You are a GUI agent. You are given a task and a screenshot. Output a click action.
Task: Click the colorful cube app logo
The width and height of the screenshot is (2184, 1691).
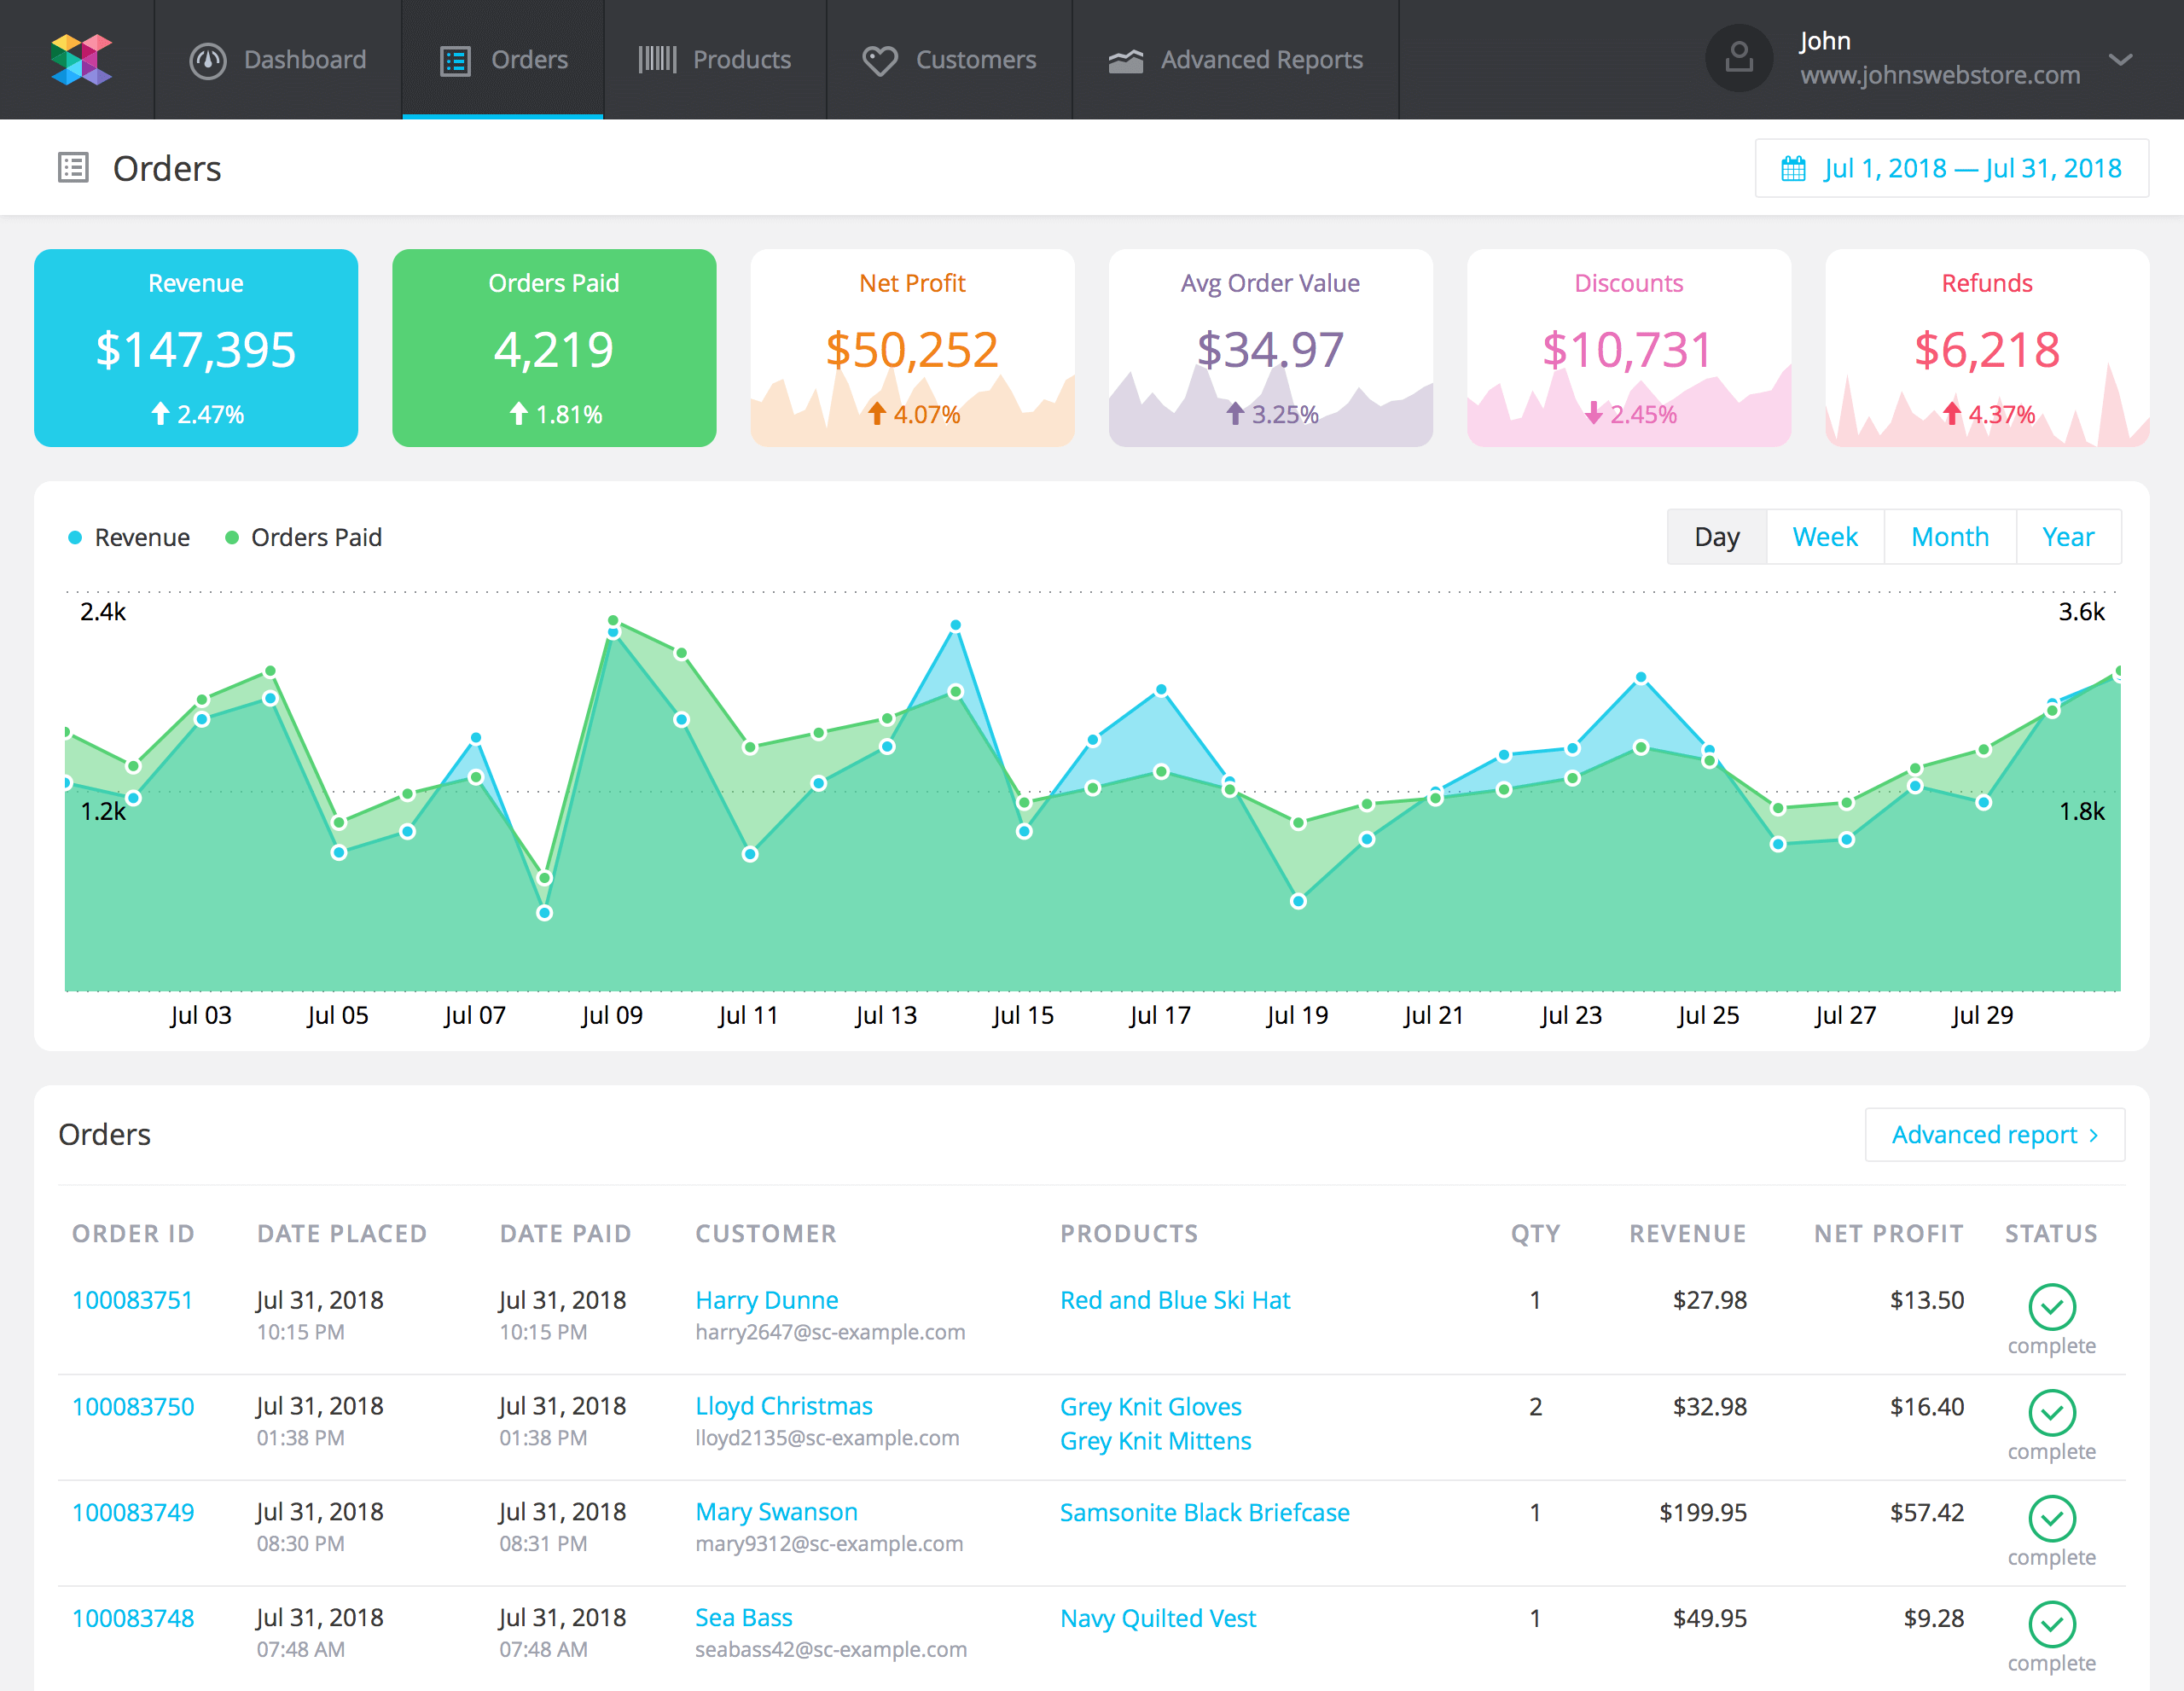point(81,60)
